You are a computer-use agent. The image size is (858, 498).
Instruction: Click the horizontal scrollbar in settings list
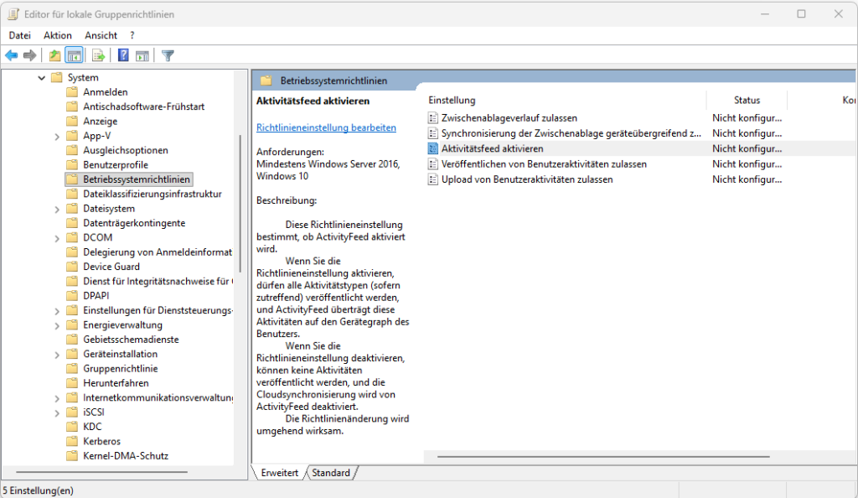(603, 457)
